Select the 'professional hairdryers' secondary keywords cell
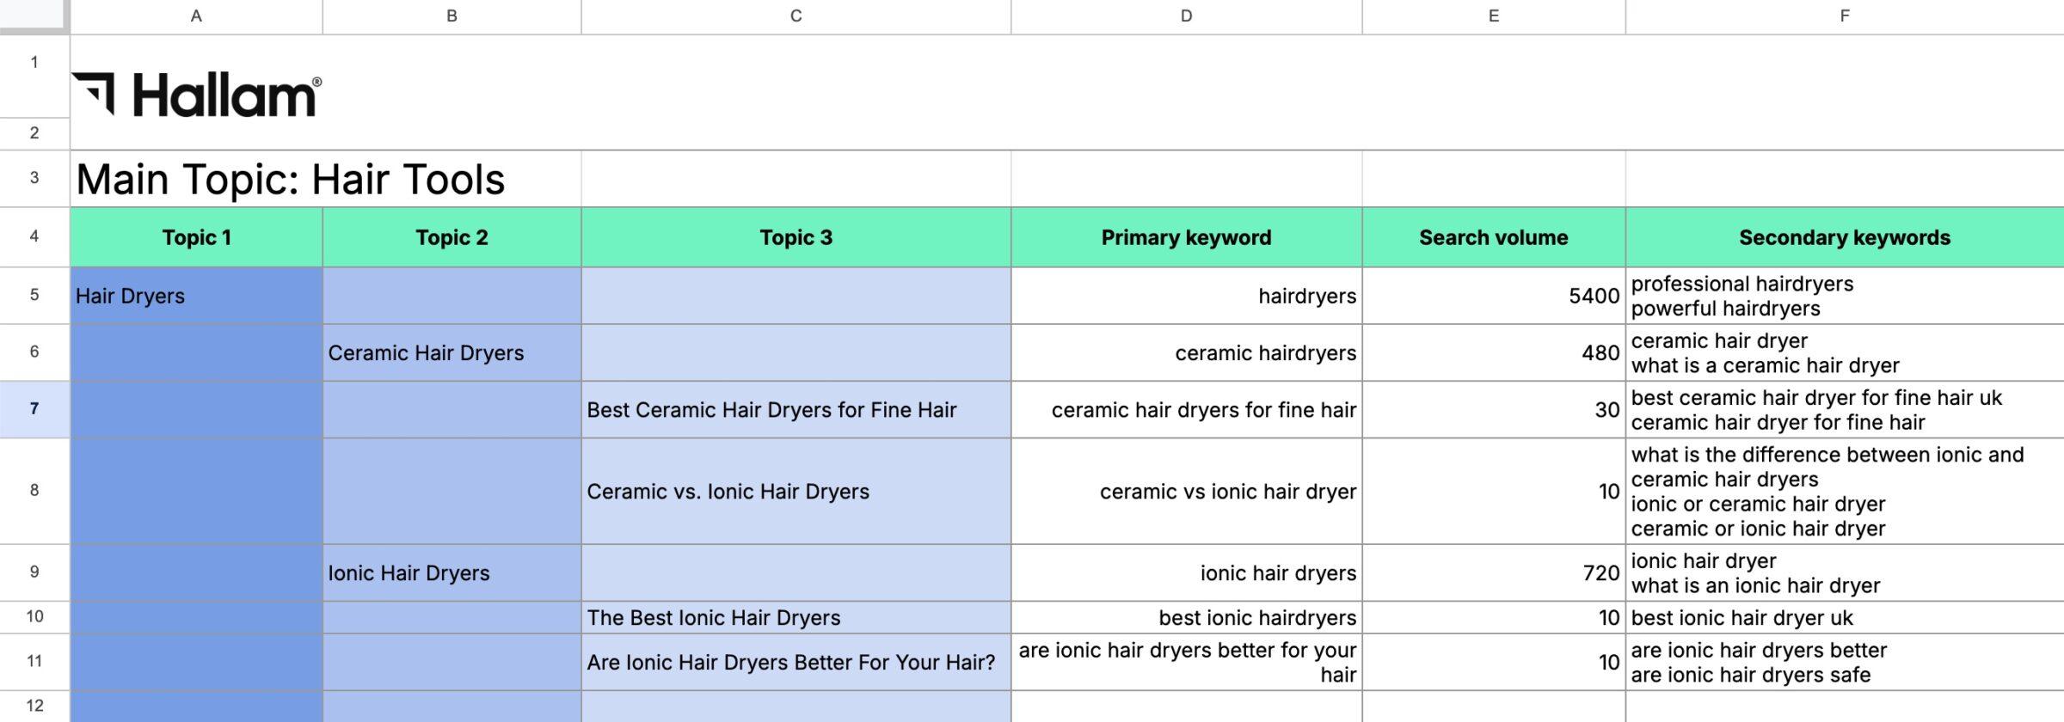 pyautogui.click(x=1845, y=296)
